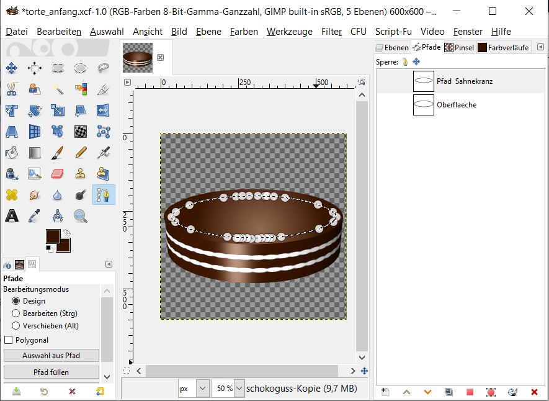Screen dimensions: 549x401
Task: Delete the path with the red X icon
Action: (x=534, y=392)
